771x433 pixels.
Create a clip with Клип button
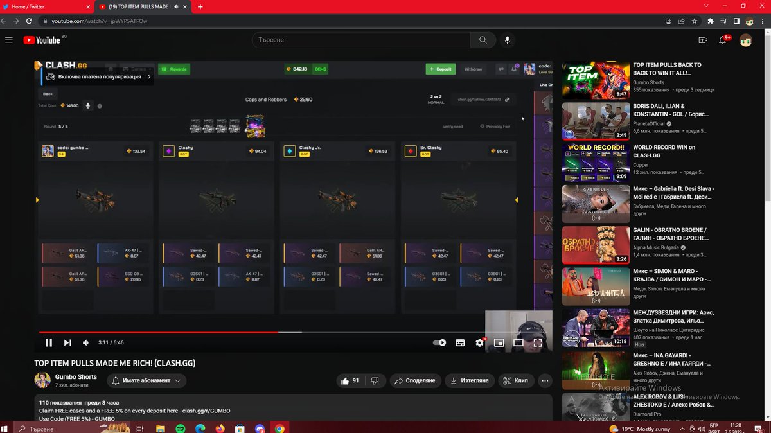516,380
